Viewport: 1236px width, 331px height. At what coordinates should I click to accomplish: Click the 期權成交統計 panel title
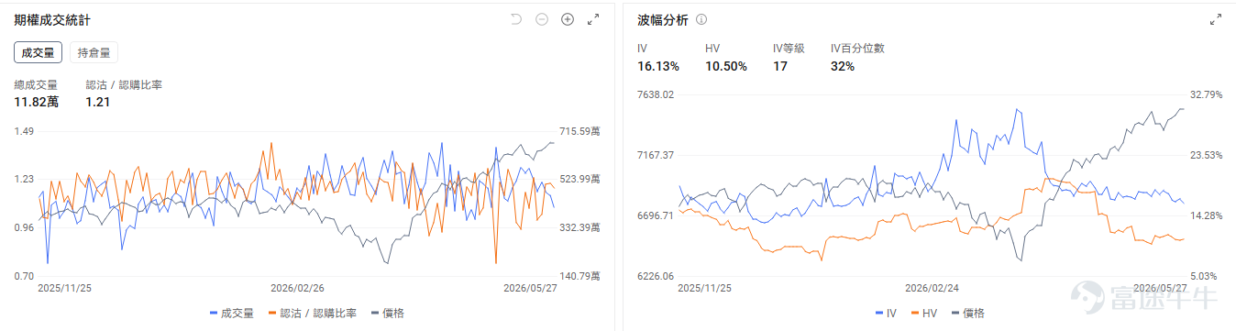pos(52,19)
